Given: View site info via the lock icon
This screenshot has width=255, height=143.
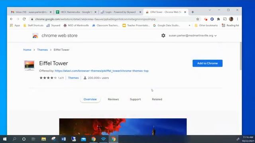Looking at the screenshot, I should click(32, 19).
